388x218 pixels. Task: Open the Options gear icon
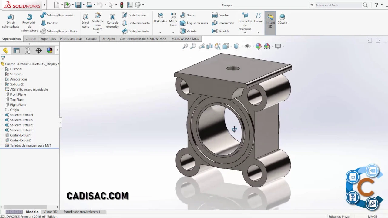click(138, 5)
